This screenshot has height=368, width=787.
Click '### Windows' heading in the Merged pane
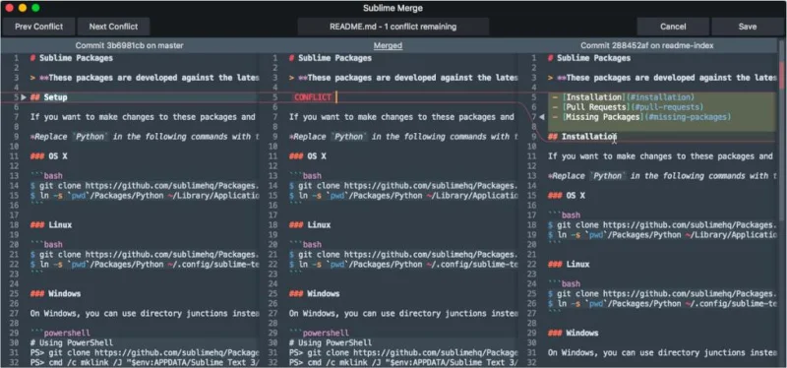314,293
